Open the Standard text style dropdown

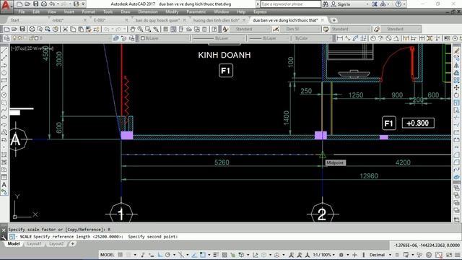click(250, 29)
